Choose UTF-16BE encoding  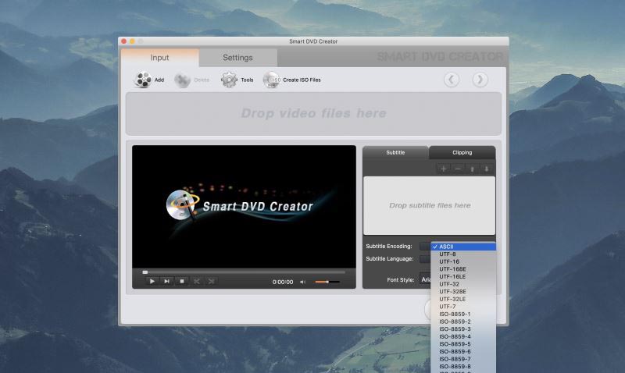[463, 269]
